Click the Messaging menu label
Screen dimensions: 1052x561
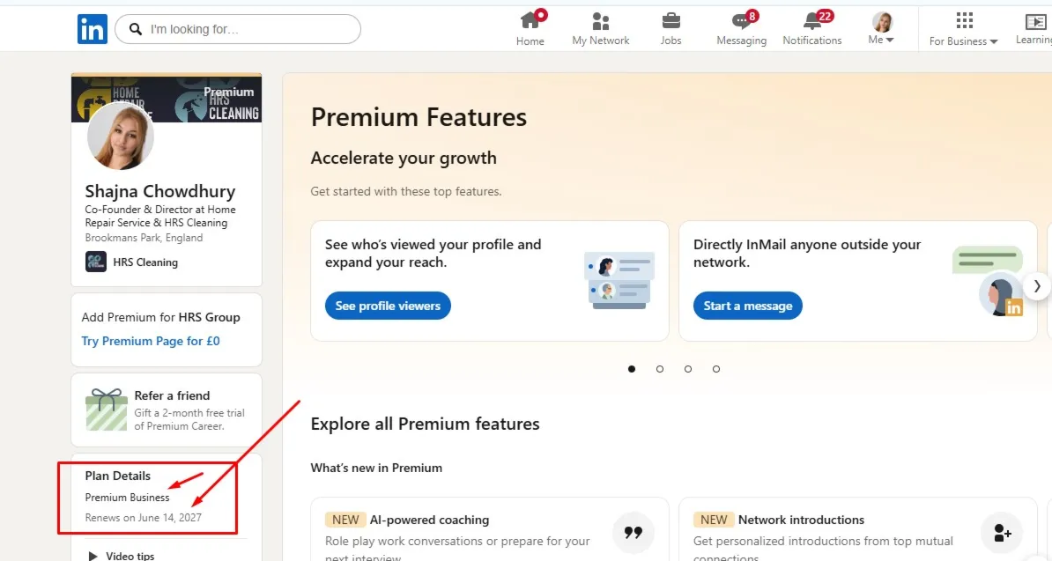[741, 41]
